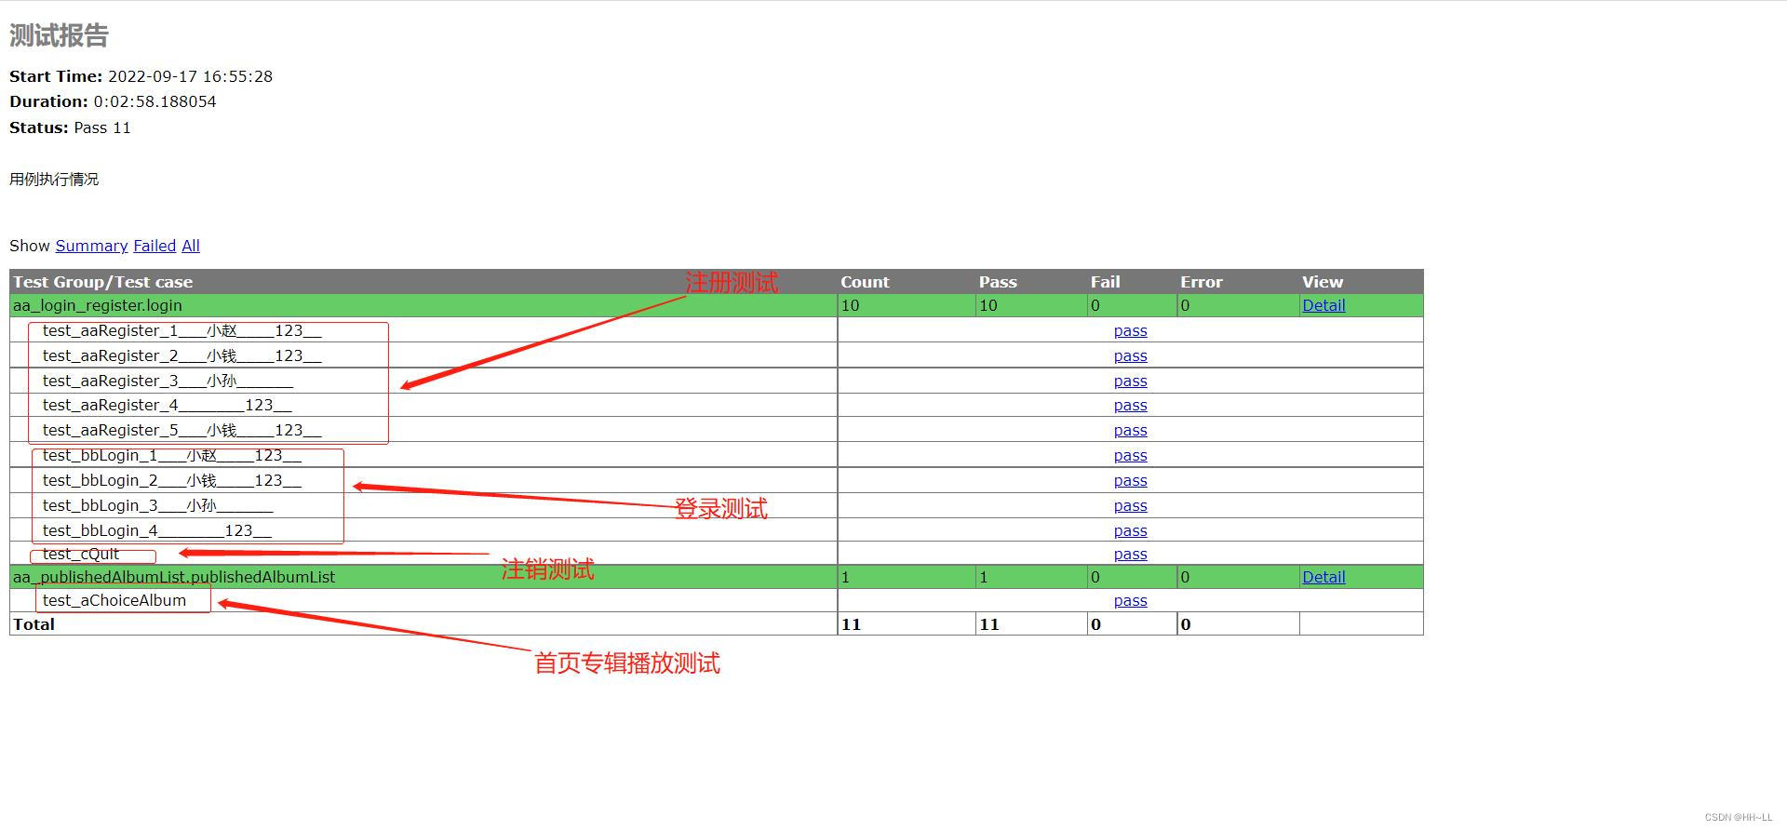This screenshot has width=1787, height=830.
Task: Click the Total row label
Action: tap(34, 624)
